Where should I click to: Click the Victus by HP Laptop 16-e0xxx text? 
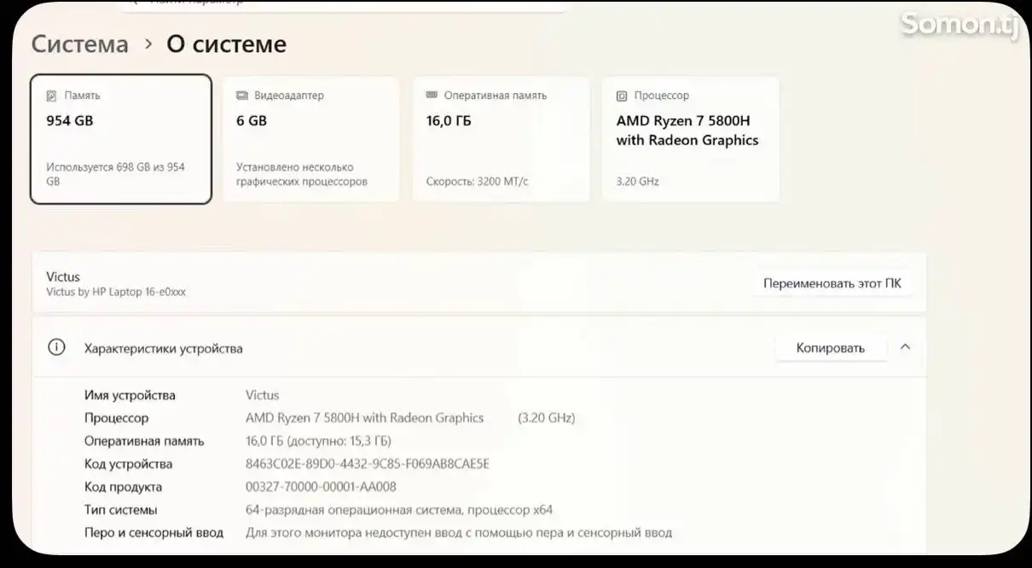coord(116,292)
